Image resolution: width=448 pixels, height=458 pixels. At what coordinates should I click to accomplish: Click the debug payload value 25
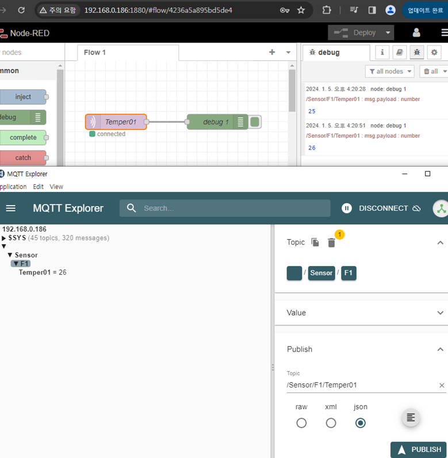[x=312, y=111]
